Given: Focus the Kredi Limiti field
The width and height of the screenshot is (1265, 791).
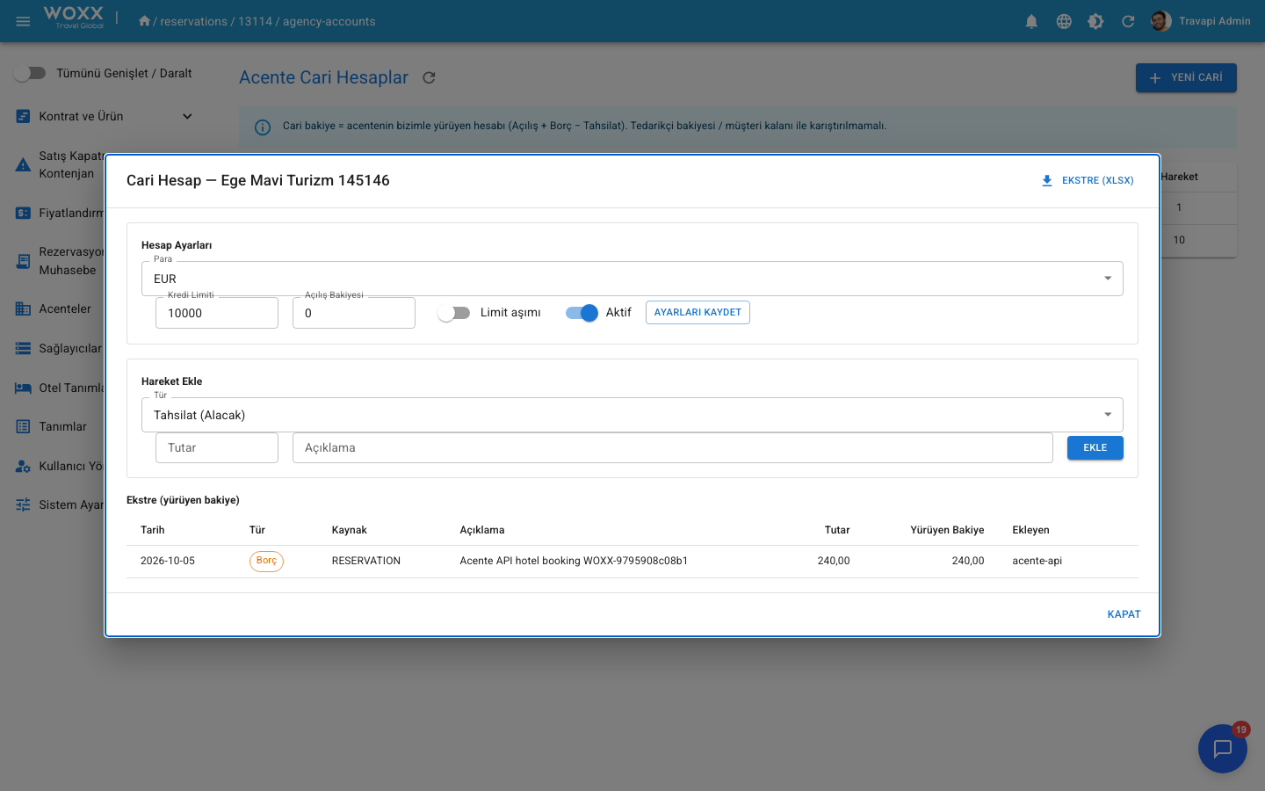Looking at the screenshot, I should (x=217, y=313).
